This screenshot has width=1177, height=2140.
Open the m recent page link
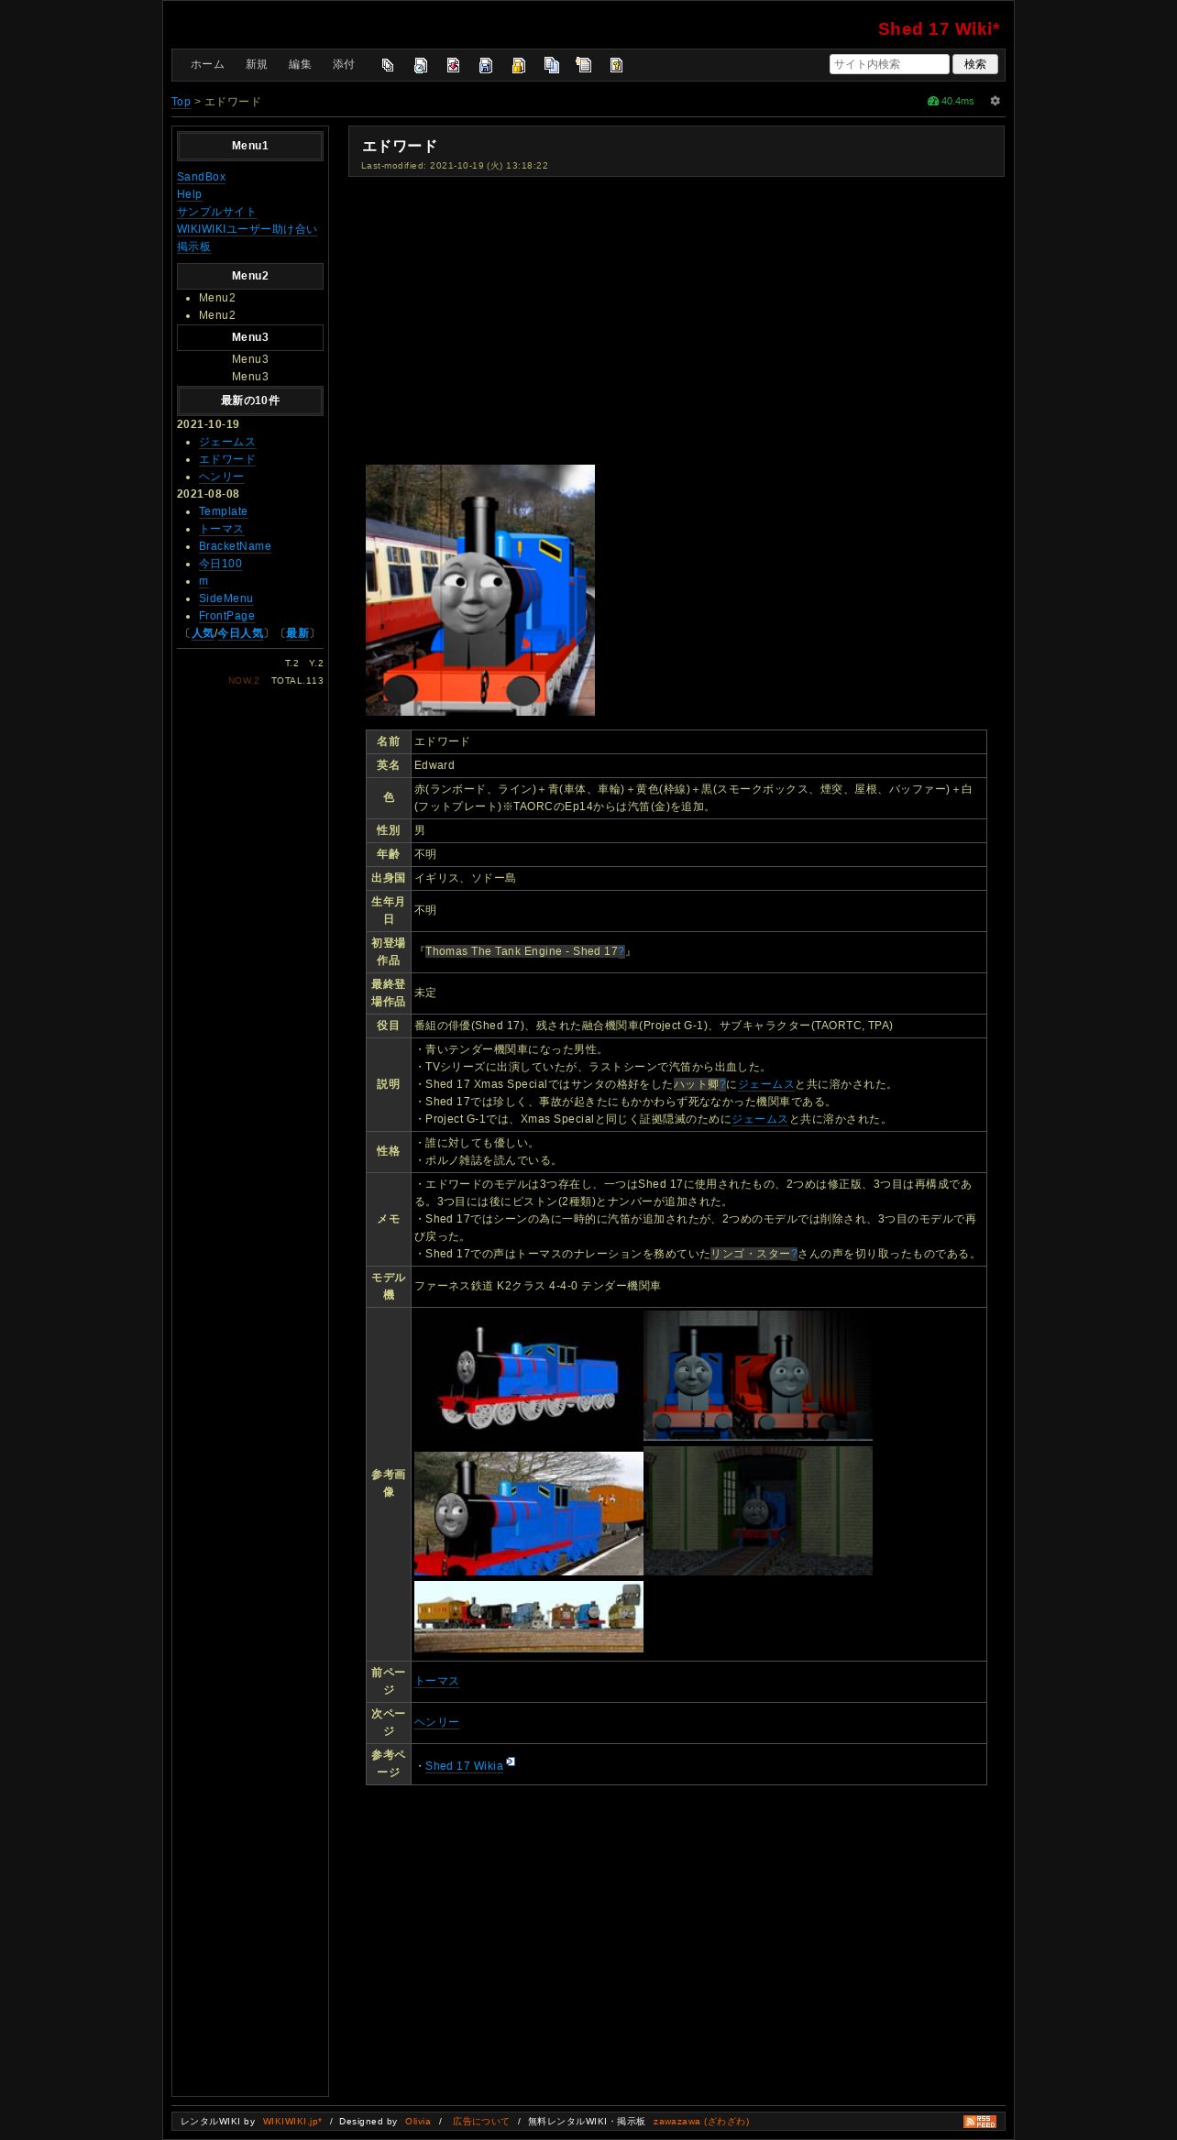click(x=203, y=581)
